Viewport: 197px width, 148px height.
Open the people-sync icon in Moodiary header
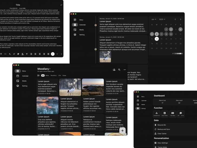114,70
